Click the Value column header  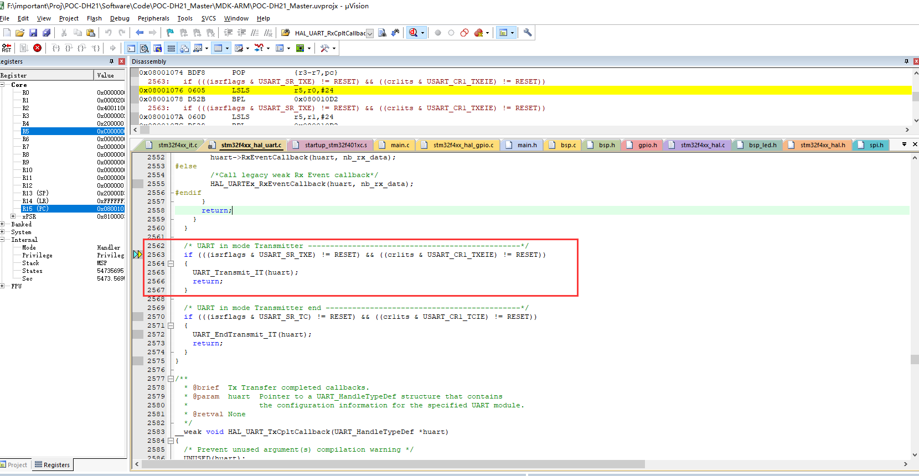(110, 75)
